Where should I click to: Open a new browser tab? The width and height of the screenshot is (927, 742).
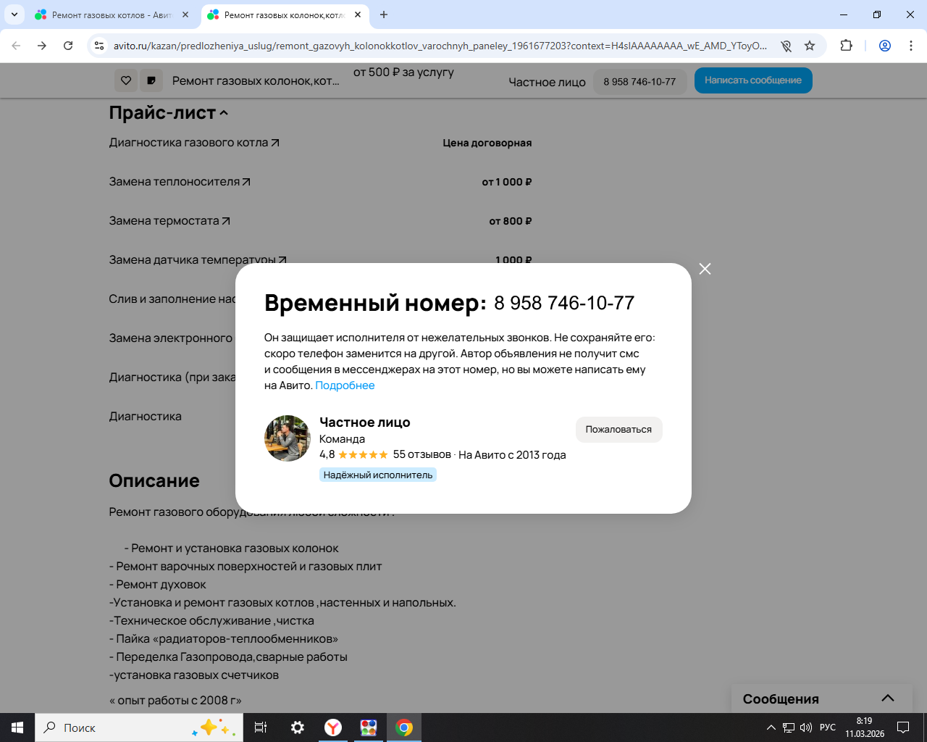[384, 14]
